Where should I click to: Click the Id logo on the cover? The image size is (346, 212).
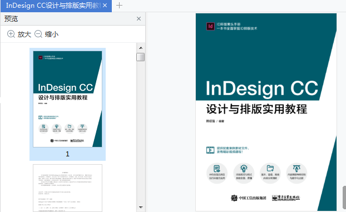tap(210, 26)
